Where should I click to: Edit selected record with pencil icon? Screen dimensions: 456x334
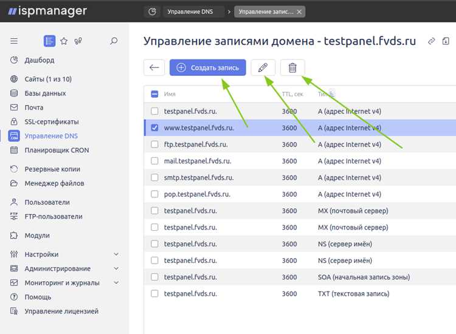[x=263, y=67]
